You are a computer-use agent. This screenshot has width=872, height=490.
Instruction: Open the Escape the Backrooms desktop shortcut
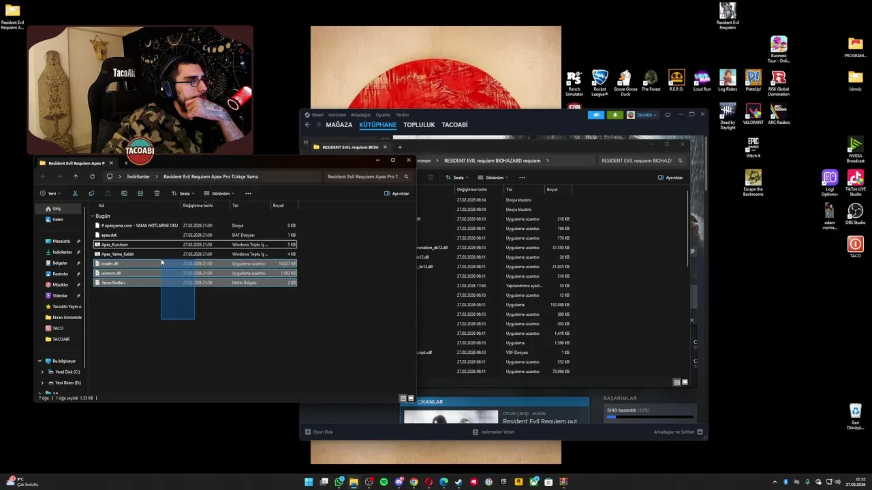click(x=753, y=182)
